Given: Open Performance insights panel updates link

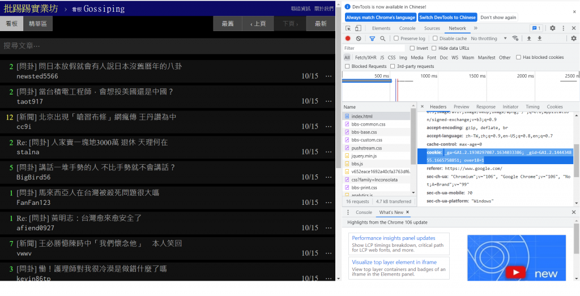Looking at the screenshot, I should (393, 238).
